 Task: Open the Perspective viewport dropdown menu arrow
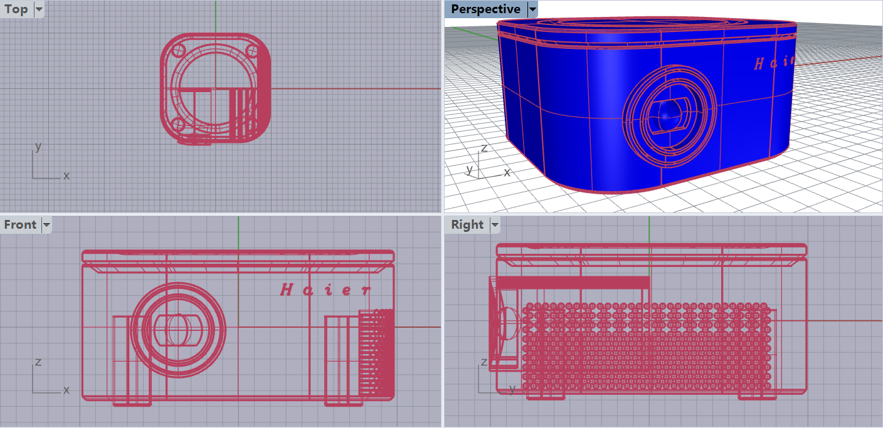click(x=532, y=9)
